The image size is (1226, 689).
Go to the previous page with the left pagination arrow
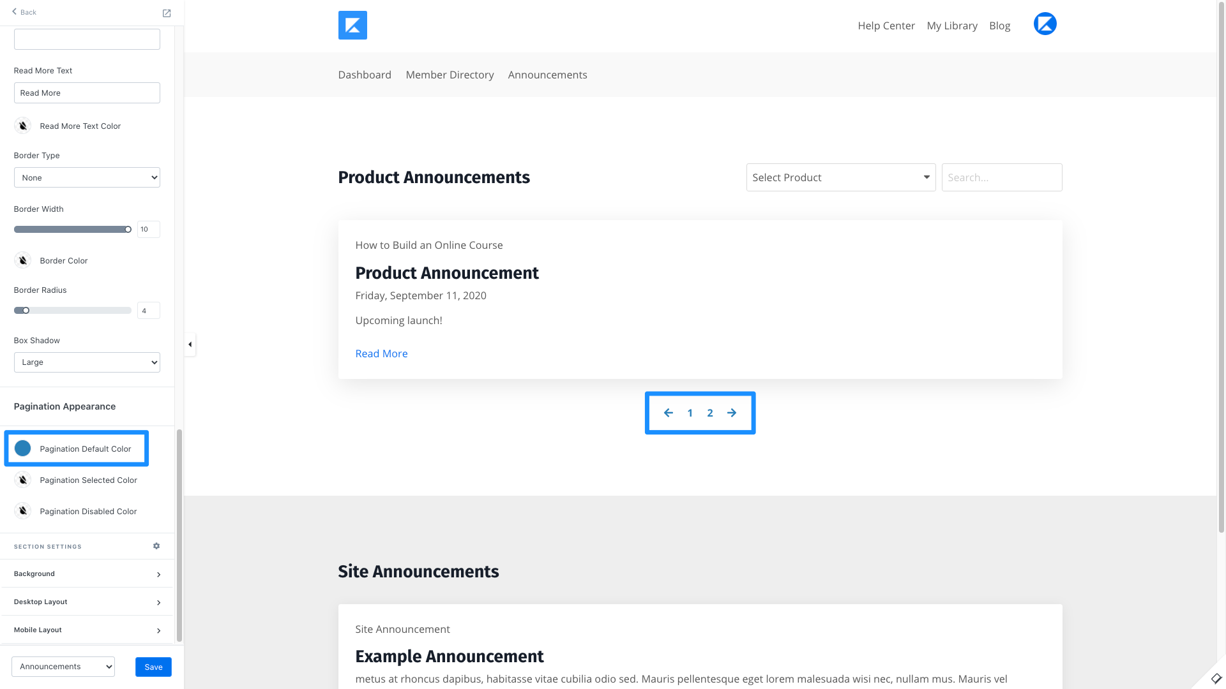(x=668, y=413)
